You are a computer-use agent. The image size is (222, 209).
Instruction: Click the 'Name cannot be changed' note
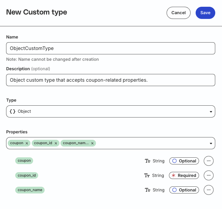pos(52,59)
